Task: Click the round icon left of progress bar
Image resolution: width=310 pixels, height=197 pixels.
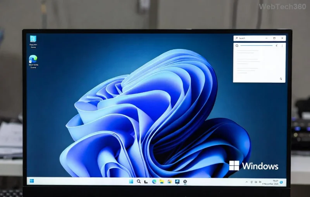Action: [x=237, y=45]
